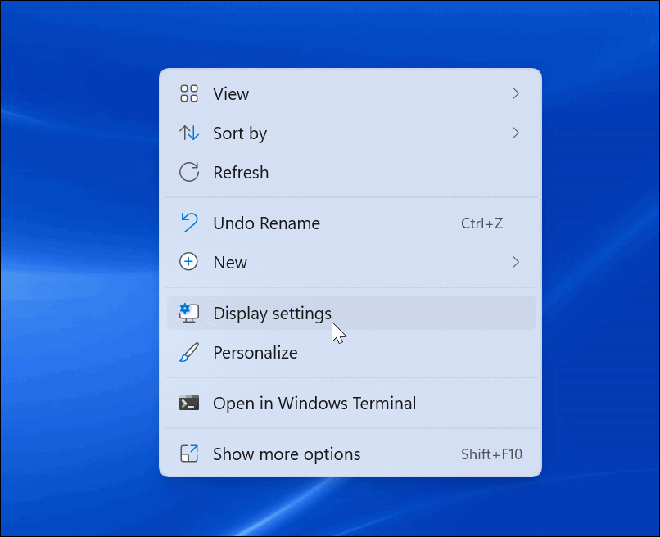Click the New plus-circle icon
This screenshot has width=660, height=537.
pos(188,262)
